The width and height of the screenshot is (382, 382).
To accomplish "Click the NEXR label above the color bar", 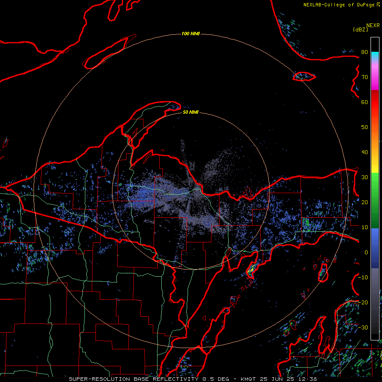I will pos(373,25).
